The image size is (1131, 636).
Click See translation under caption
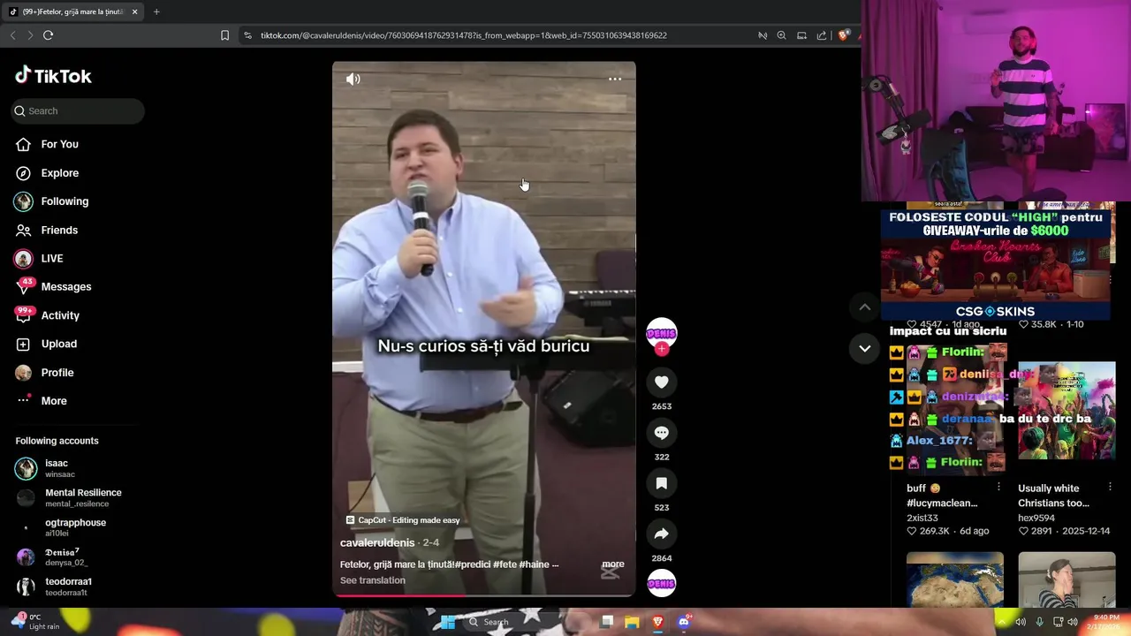coord(373,580)
